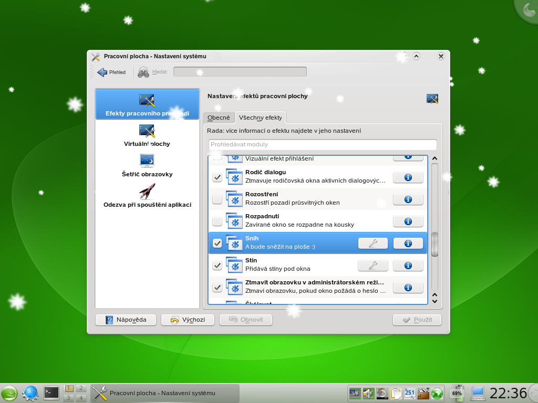538x403 pixels.
Task: Show info about Vizuální efekt přihlášení
Action: point(408,157)
